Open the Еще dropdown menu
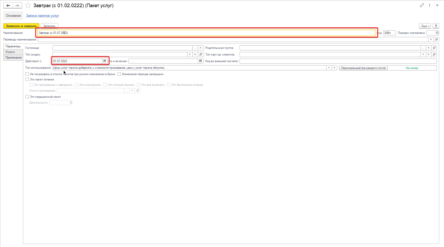Viewport: 444px width, 247px height. (425, 26)
